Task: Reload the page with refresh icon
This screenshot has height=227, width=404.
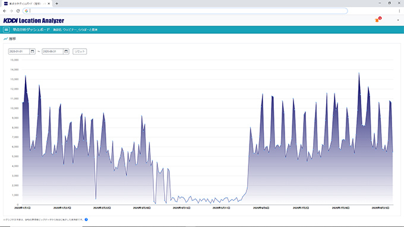Action: pyautogui.click(x=18, y=11)
